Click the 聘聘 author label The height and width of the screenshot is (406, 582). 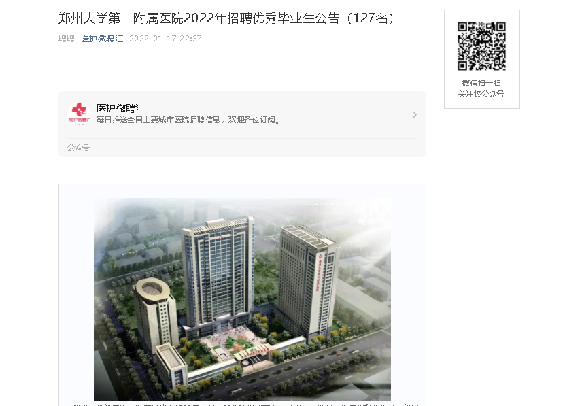pos(67,39)
